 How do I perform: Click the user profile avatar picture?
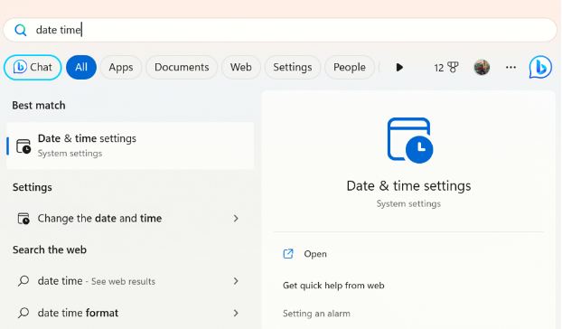click(x=482, y=68)
